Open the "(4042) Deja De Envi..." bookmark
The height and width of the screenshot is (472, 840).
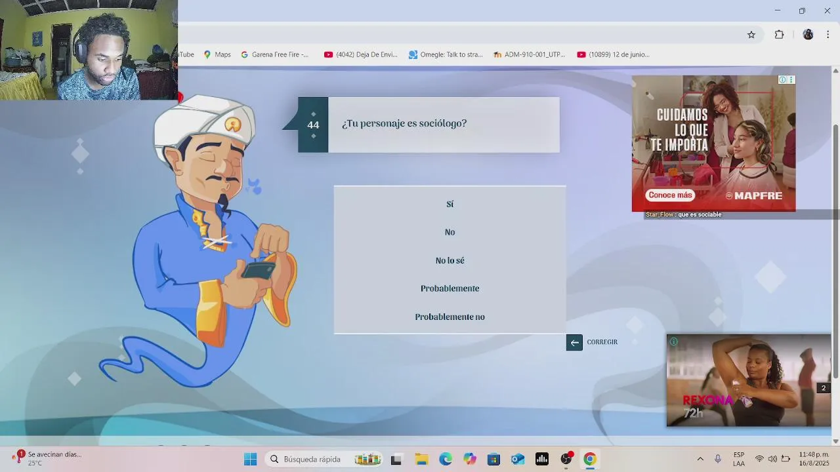click(361, 54)
